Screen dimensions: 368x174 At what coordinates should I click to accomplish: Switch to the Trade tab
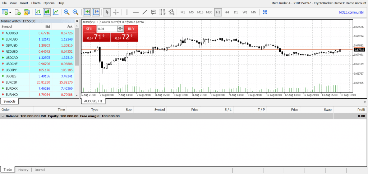(x=8, y=170)
